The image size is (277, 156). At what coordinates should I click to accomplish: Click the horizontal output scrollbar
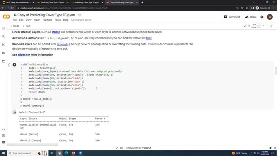click(x=32, y=145)
